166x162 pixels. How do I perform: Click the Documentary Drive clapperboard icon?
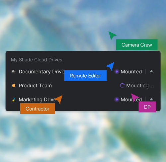point(14,72)
